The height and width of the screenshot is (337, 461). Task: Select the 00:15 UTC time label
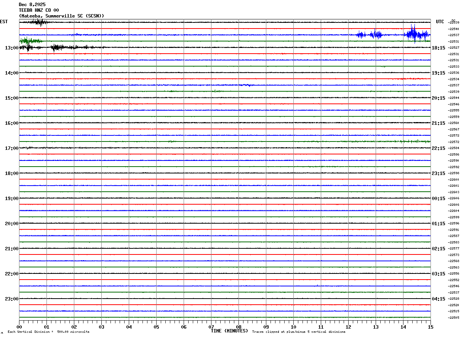438,199
